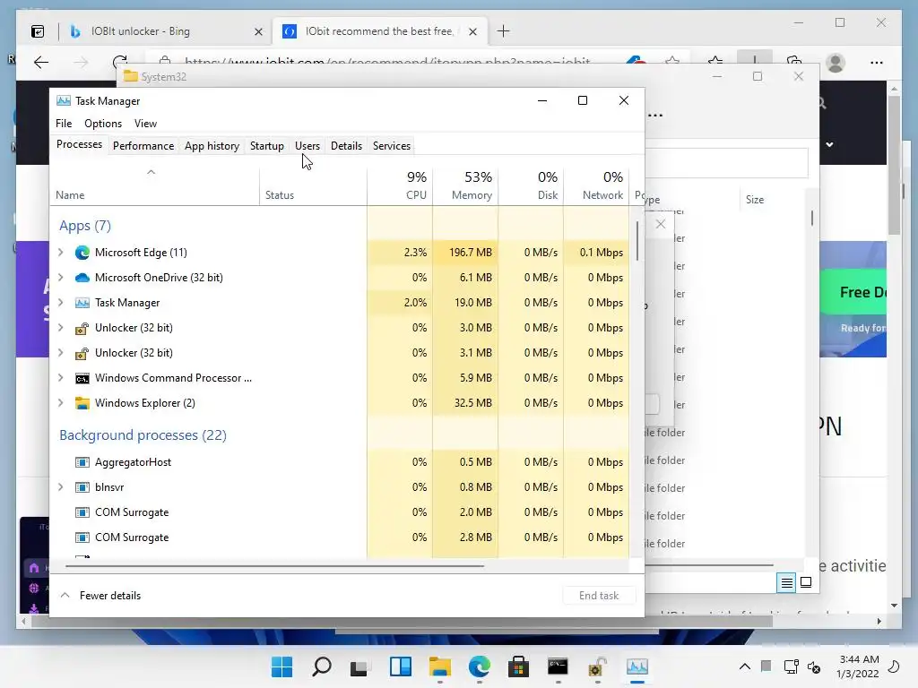Expand the Microsoft Edge (11) group
The width and height of the screenshot is (918, 688).
click(61, 252)
